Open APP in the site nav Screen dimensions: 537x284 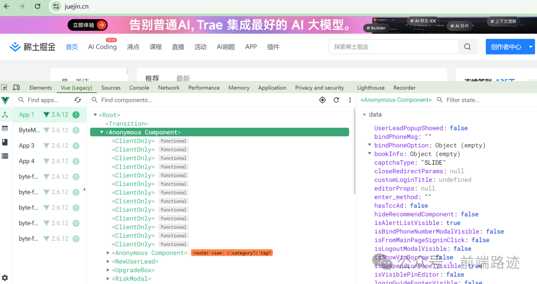(251, 47)
